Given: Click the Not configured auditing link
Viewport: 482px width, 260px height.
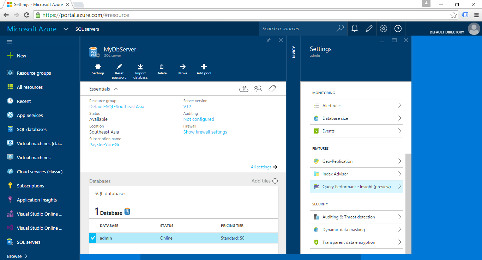Looking at the screenshot, I should point(199,119).
